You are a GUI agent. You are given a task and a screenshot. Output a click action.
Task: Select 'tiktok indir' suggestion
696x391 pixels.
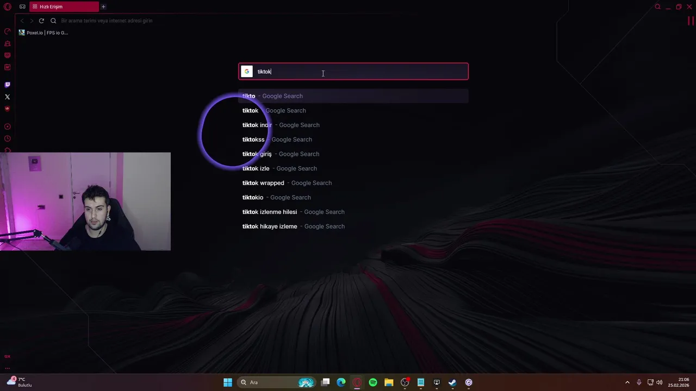coord(353,125)
